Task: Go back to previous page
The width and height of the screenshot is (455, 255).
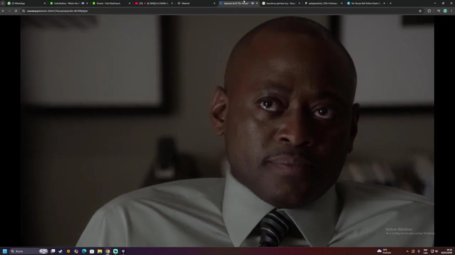Action: [3, 11]
